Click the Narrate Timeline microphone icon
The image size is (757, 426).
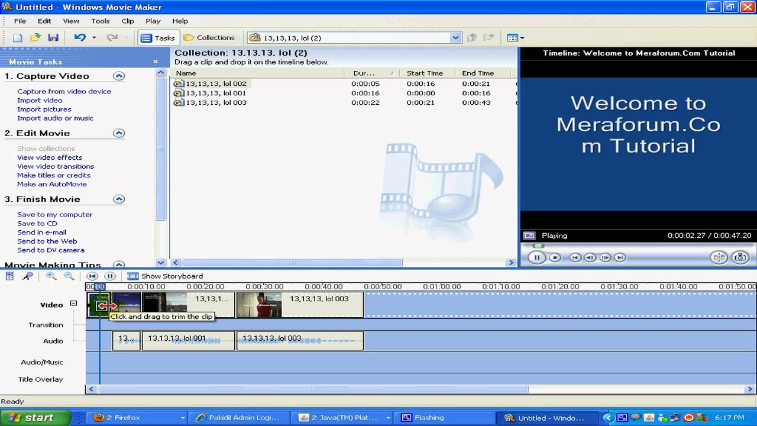(x=27, y=276)
